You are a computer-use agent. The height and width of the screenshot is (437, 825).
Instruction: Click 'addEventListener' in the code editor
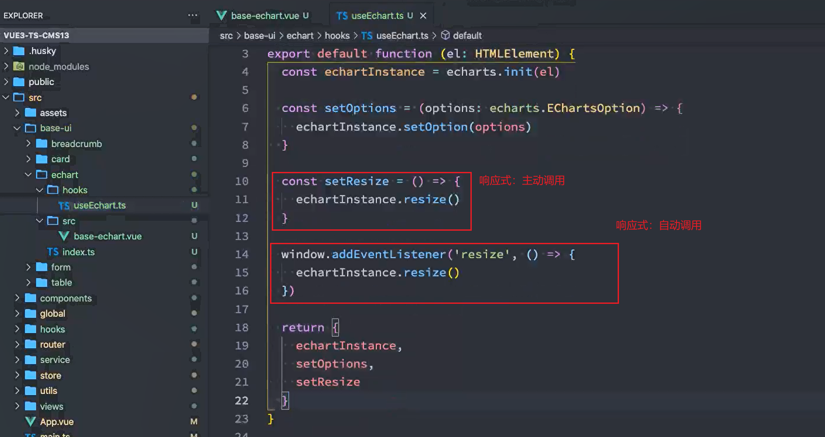click(389, 254)
